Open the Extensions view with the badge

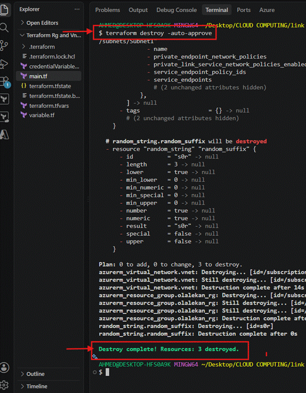point(5,82)
